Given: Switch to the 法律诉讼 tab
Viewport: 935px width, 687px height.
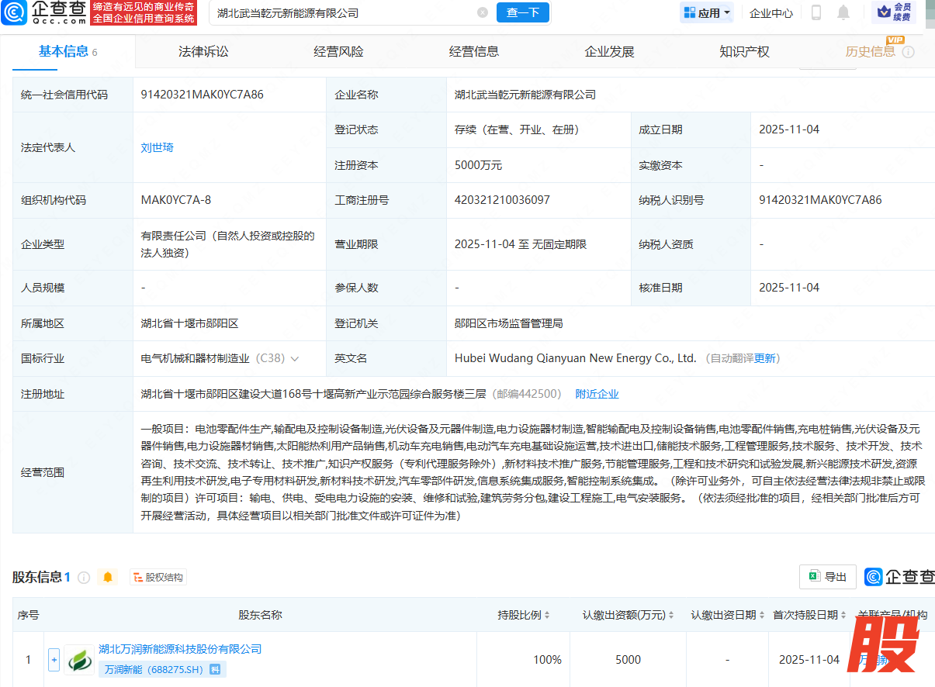Looking at the screenshot, I should point(203,52).
